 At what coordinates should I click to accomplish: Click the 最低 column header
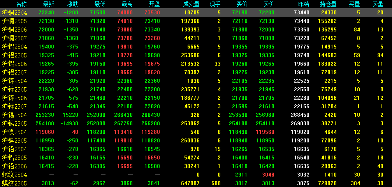[100, 4]
